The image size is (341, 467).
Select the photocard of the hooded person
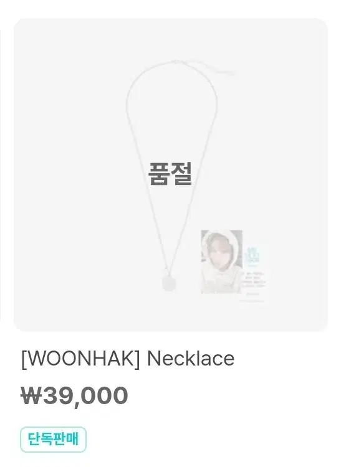coord(222,262)
